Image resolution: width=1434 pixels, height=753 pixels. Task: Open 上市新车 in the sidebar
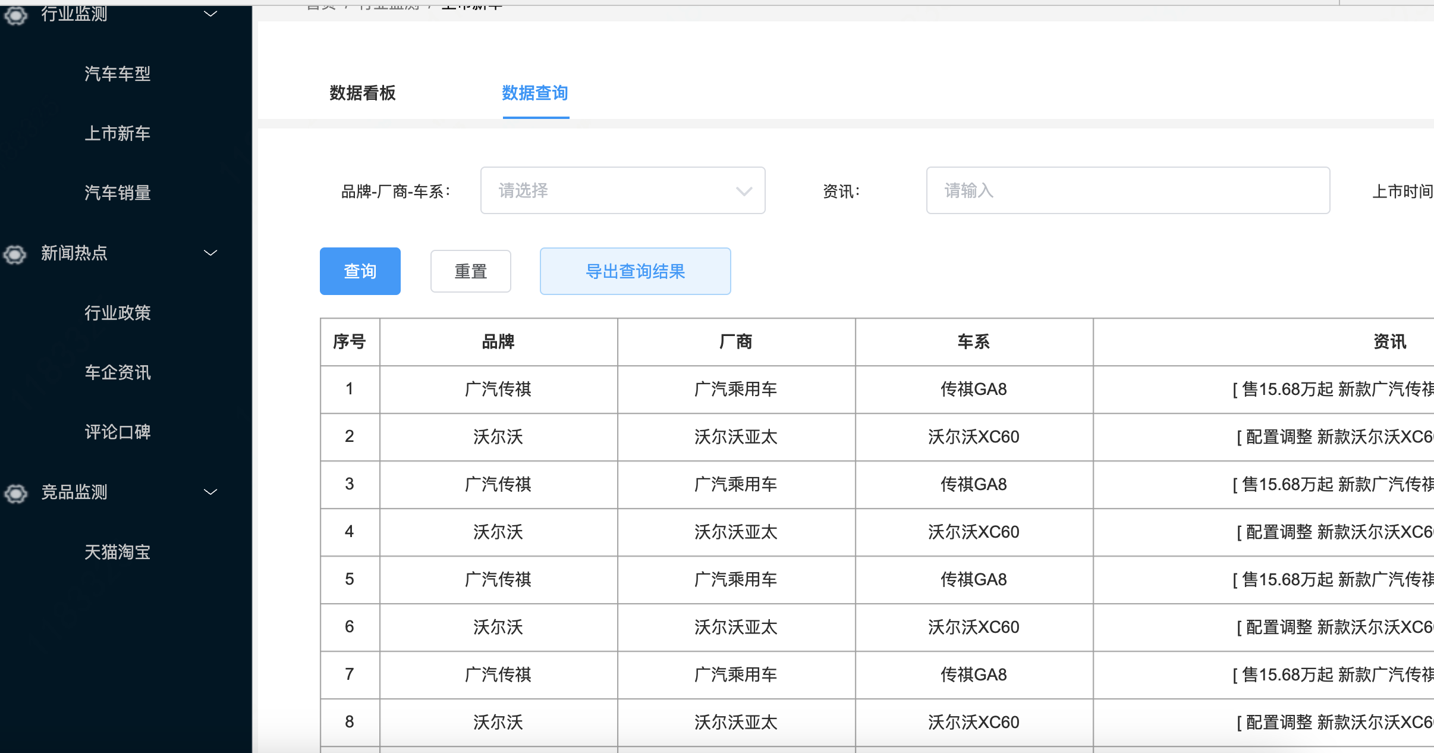(x=118, y=133)
